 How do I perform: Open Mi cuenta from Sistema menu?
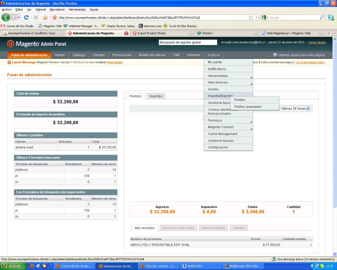click(x=228, y=62)
